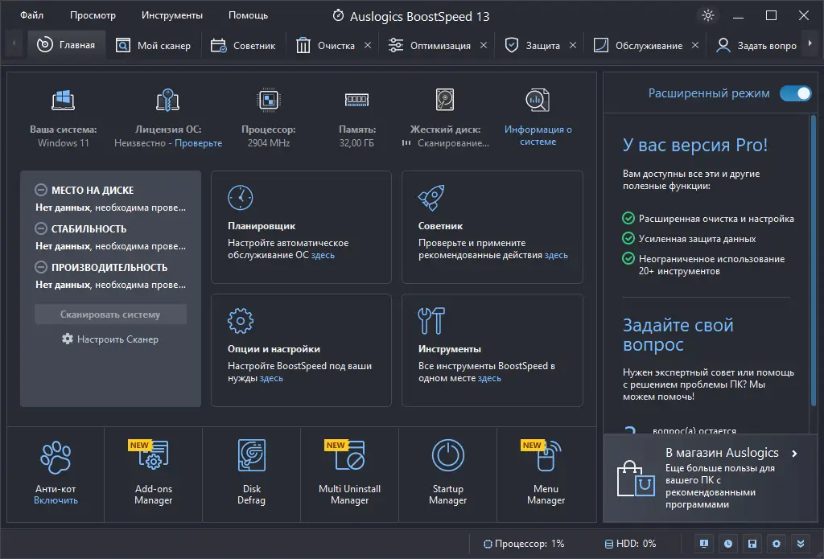Click the Жесткий диск drive icon
824x559 pixels.
tap(445, 100)
